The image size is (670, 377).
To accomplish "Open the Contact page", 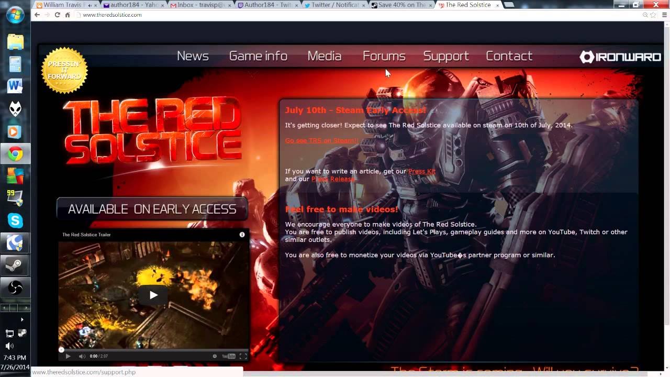I will point(509,56).
